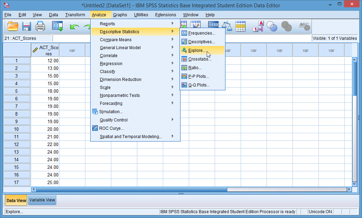Click the 'Visible: 1 of 1 Variables' label
Screen dimensions: 362x218
[335, 38]
